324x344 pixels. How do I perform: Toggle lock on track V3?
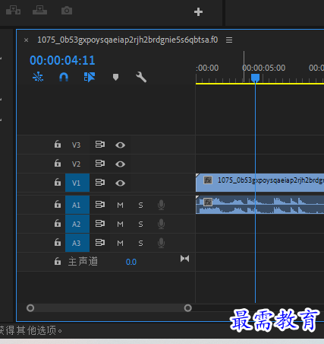58,144
